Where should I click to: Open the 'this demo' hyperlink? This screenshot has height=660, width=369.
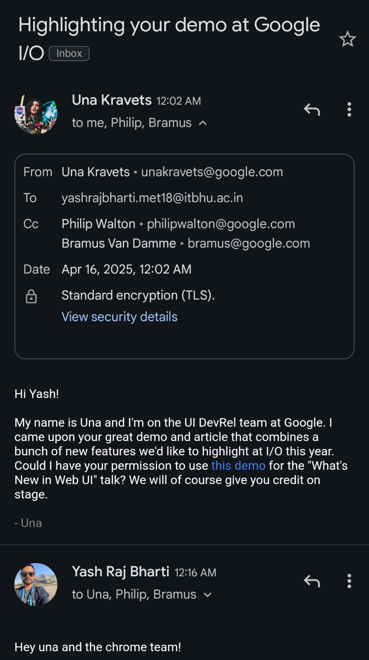point(238,466)
